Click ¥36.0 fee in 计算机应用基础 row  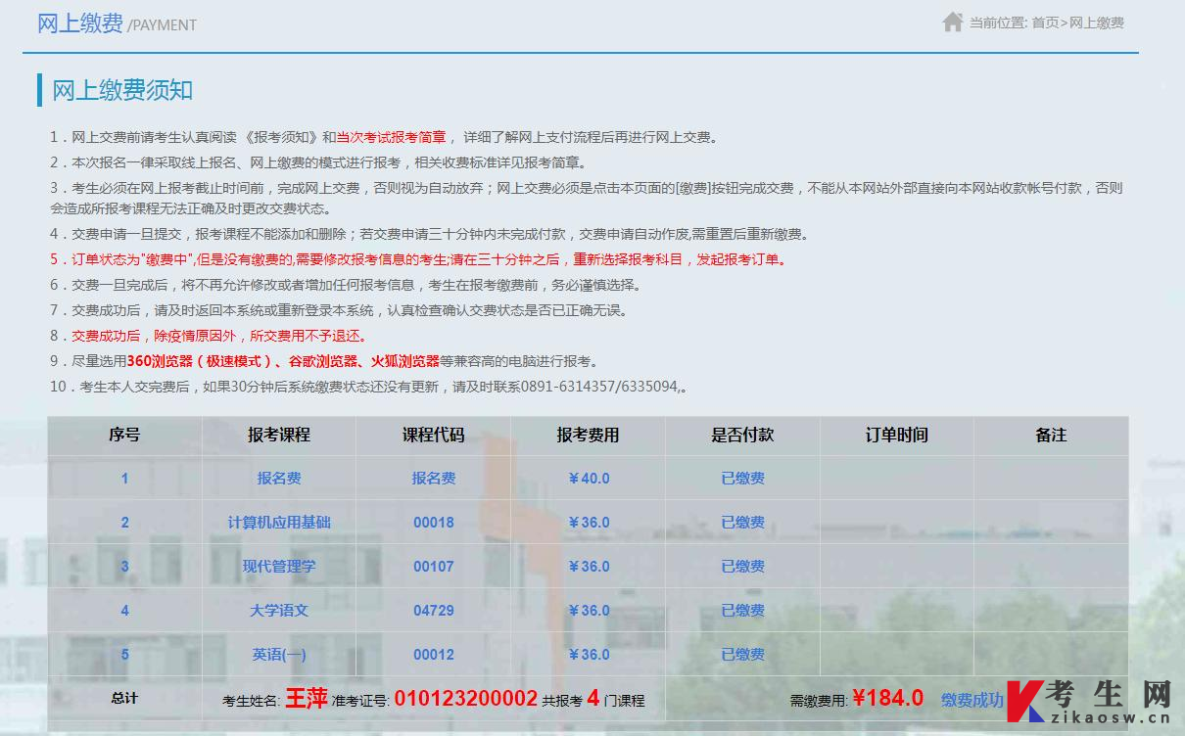click(x=589, y=523)
